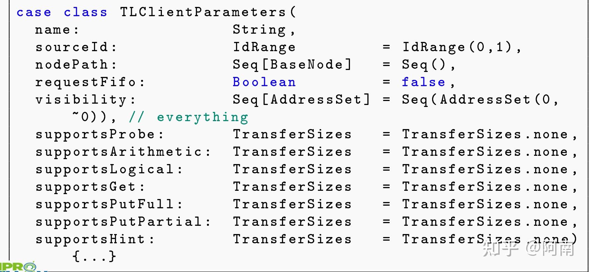Click the blue 'false' default value
Viewport: 590px width, 272px height.
pyautogui.click(x=423, y=82)
